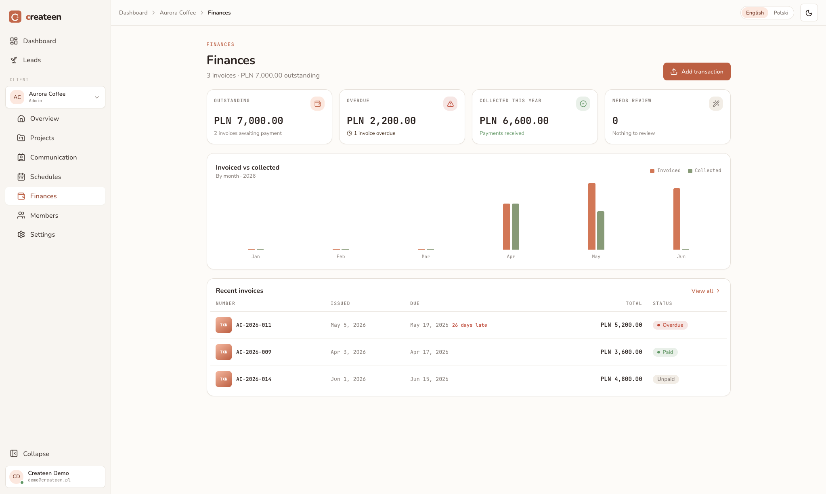Click the Collected legend swatch
This screenshot has width=826, height=494.
click(690, 171)
